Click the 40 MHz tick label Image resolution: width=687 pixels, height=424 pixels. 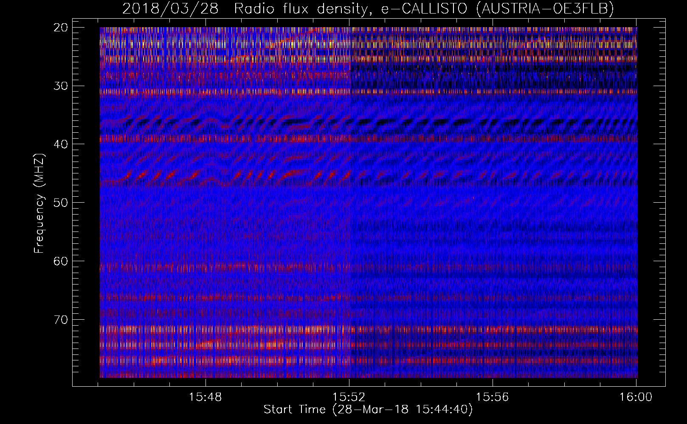[x=61, y=144]
